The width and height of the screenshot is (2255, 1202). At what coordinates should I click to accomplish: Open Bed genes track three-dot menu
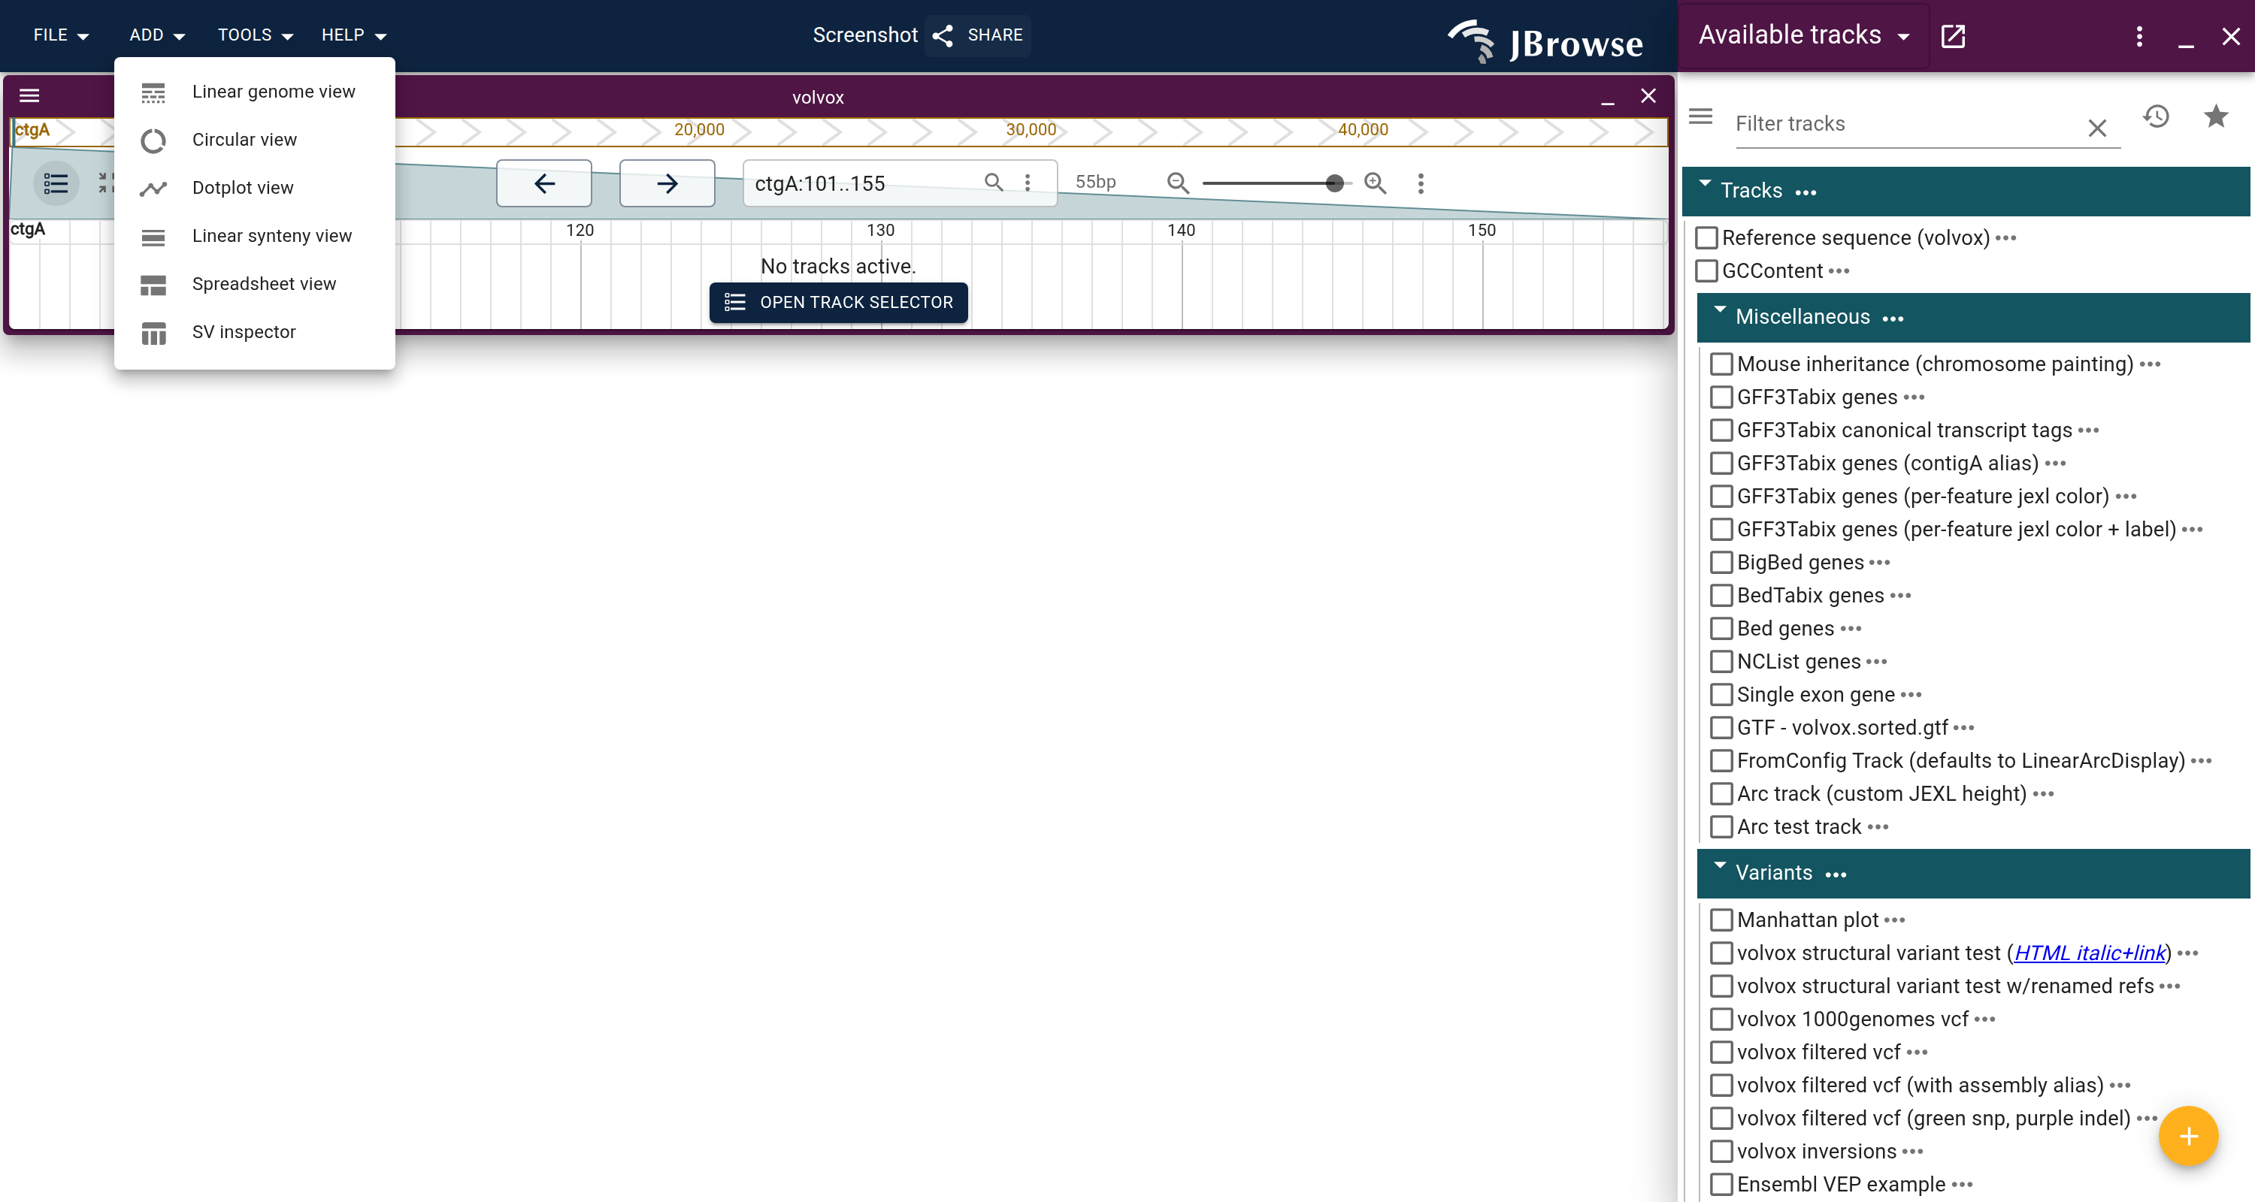tap(1851, 628)
